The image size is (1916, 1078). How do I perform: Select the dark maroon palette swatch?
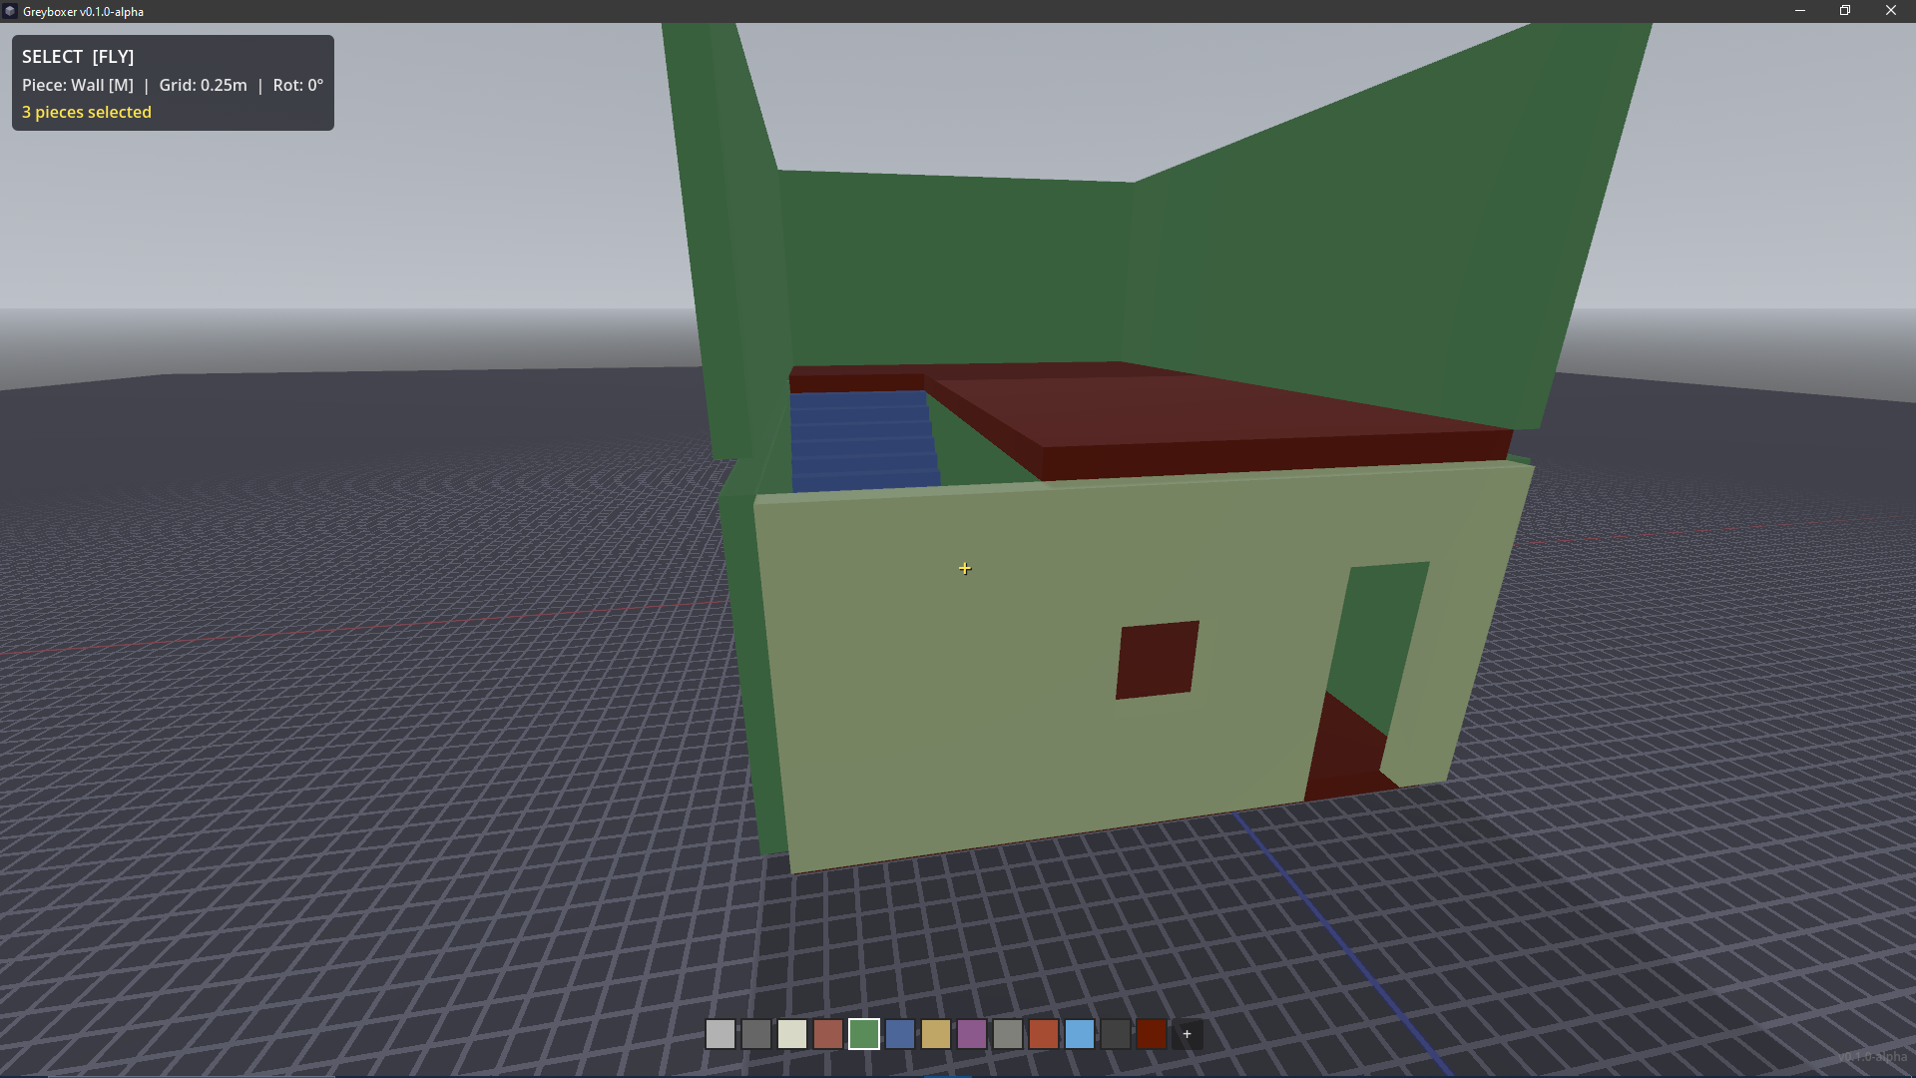[1151, 1034]
